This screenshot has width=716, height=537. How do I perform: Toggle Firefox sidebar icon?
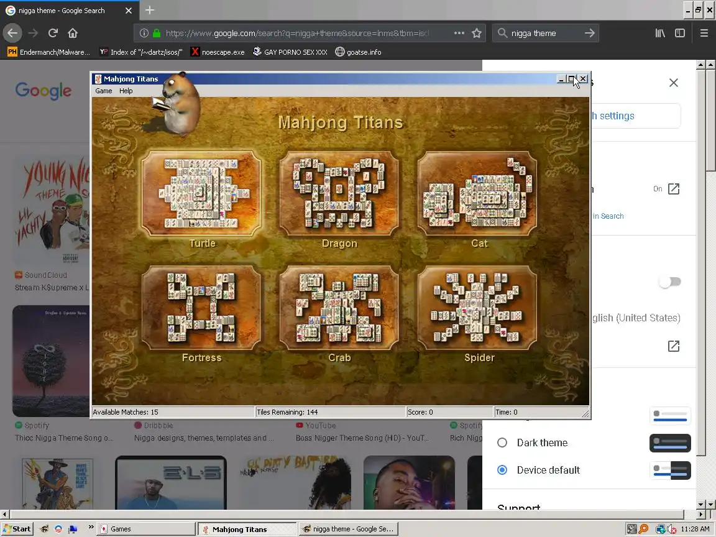[680, 33]
